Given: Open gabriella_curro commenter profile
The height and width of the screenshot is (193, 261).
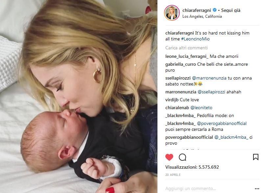Looking at the screenshot, I should pos(180,64).
